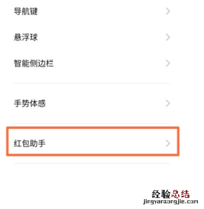Click the chevron inside the 红包助手 box

point(168,143)
